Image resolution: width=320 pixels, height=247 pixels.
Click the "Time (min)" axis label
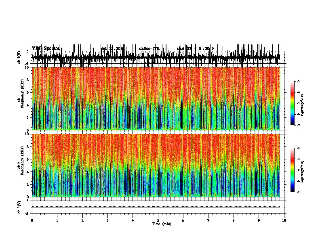pyautogui.click(x=162, y=224)
